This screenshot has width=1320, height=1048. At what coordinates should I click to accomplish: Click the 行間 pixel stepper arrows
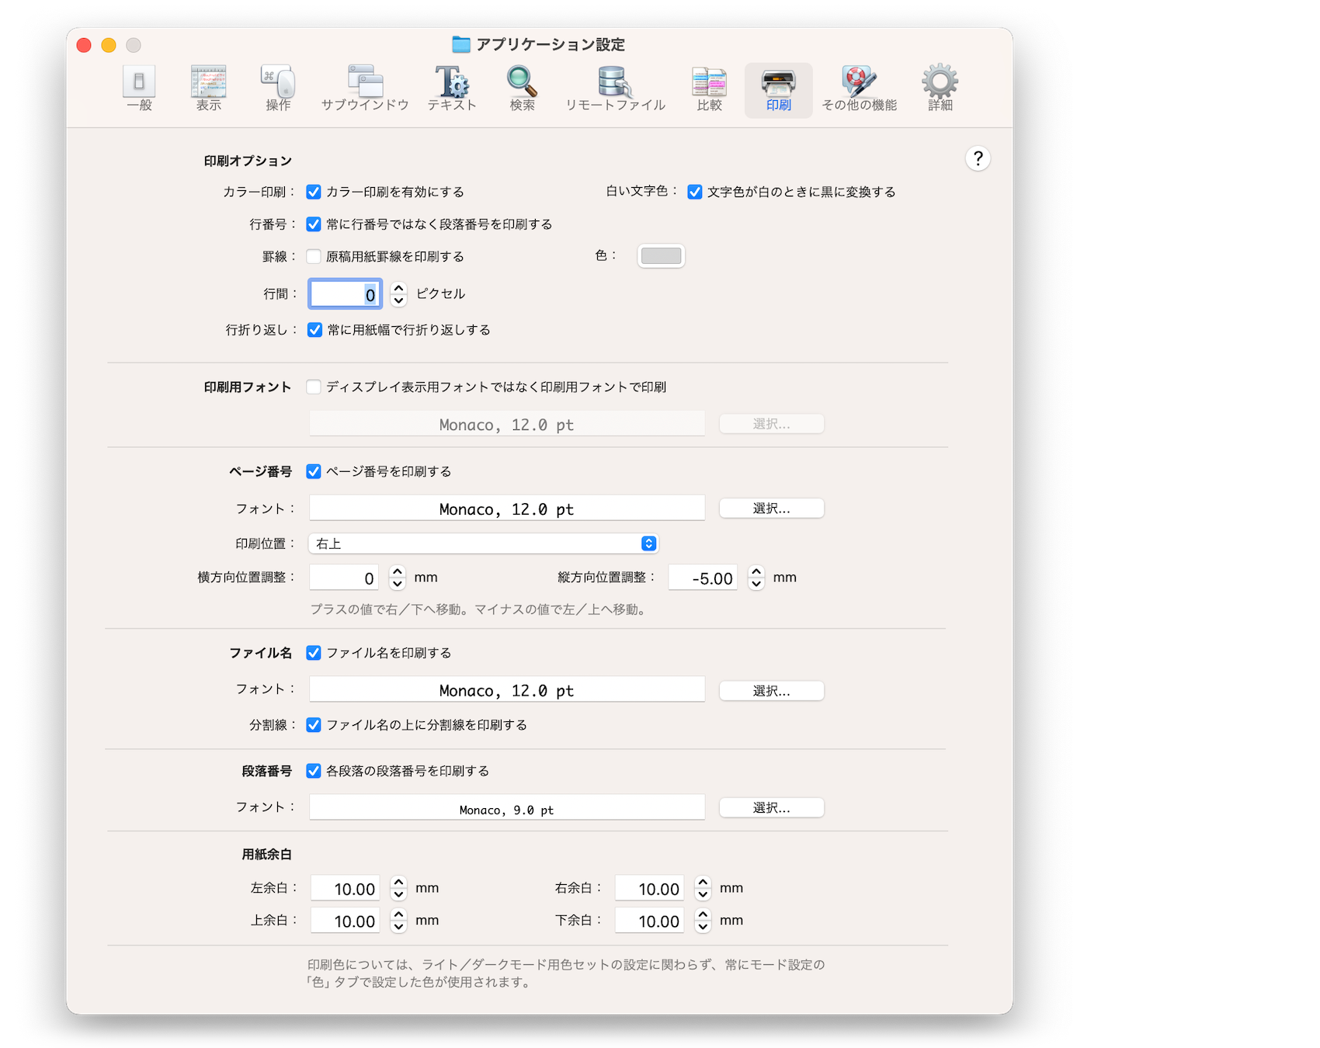(398, 293)
